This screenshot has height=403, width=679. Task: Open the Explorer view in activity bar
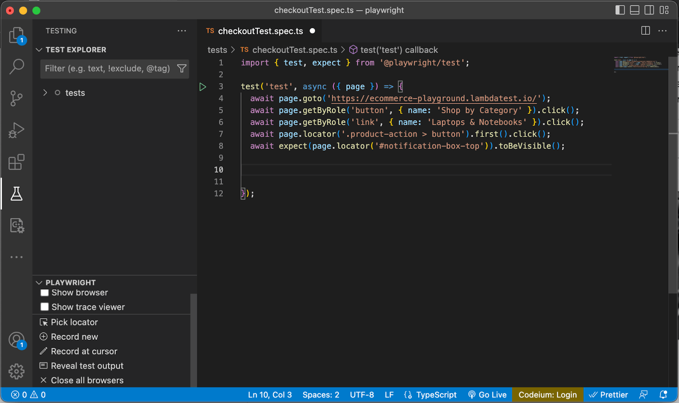click(17, 35)
